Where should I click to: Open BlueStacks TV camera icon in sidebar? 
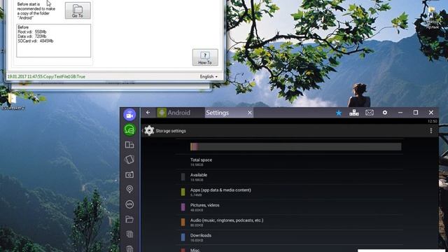[129, 115]
